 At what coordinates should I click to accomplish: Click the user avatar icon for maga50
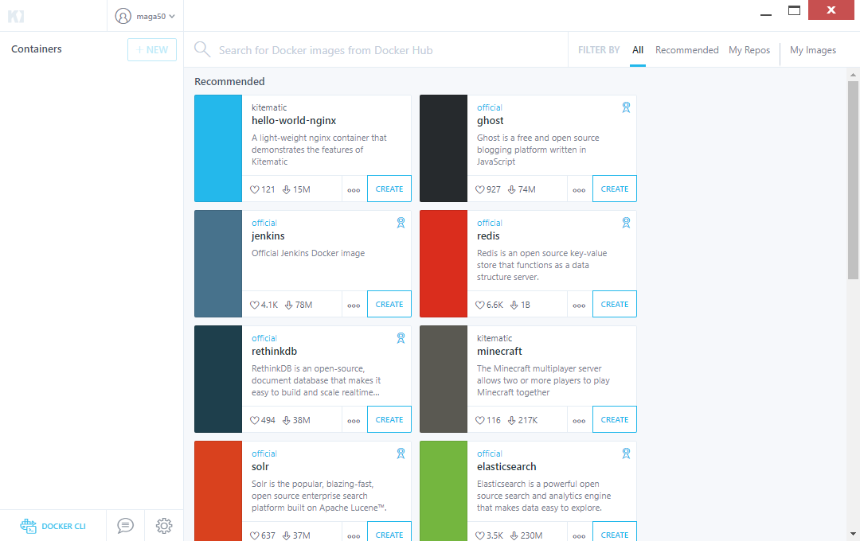[x=123, y=16]
